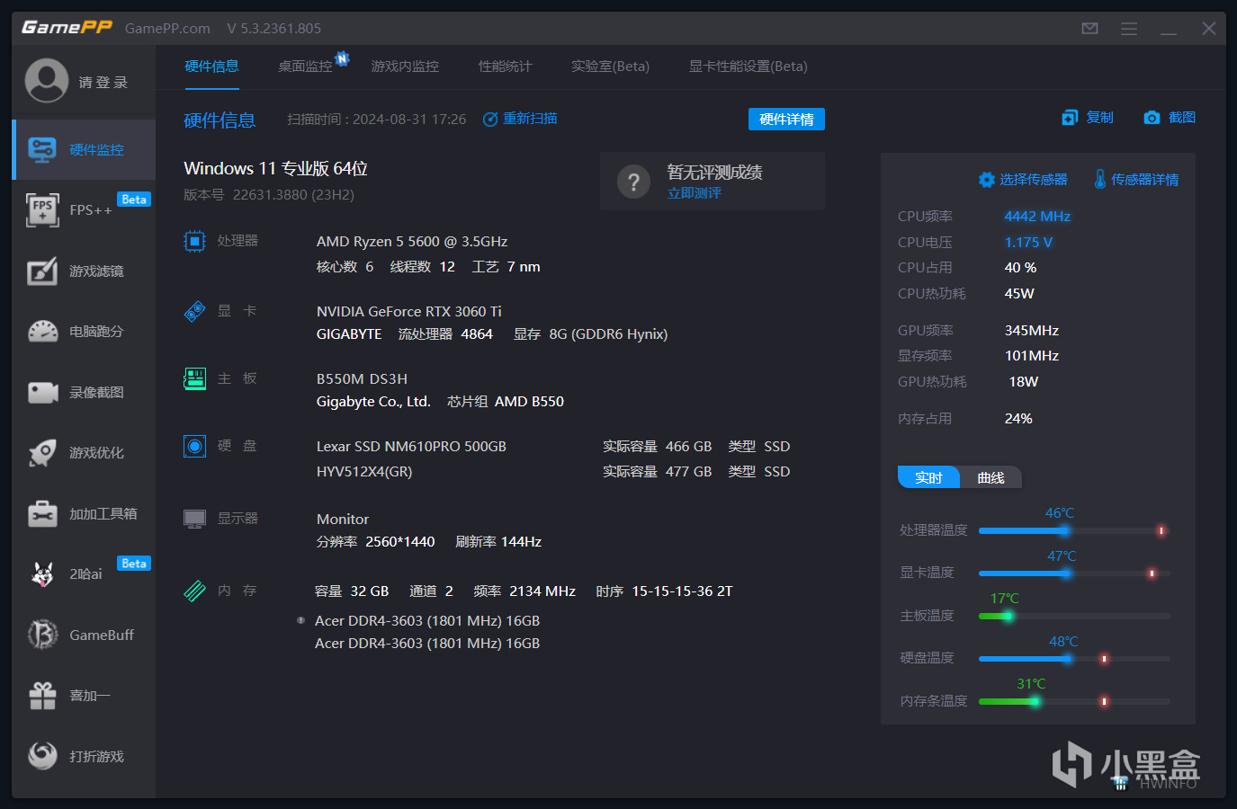The image size is (1237, 809).
Task: Click the GamePP.com website text
Action: coord(167,29)
